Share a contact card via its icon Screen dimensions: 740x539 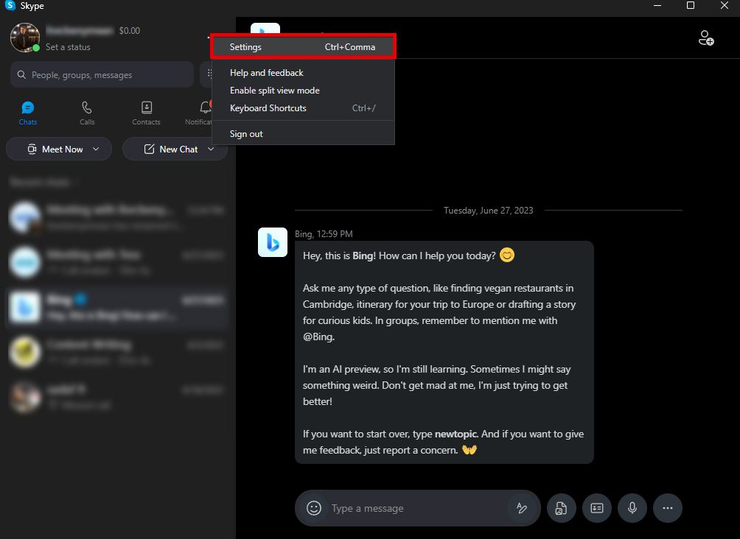[x=596, y=508]
